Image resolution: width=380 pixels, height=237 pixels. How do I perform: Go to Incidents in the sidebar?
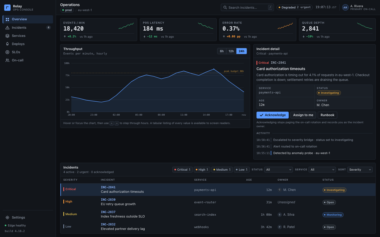pos(28,28)
